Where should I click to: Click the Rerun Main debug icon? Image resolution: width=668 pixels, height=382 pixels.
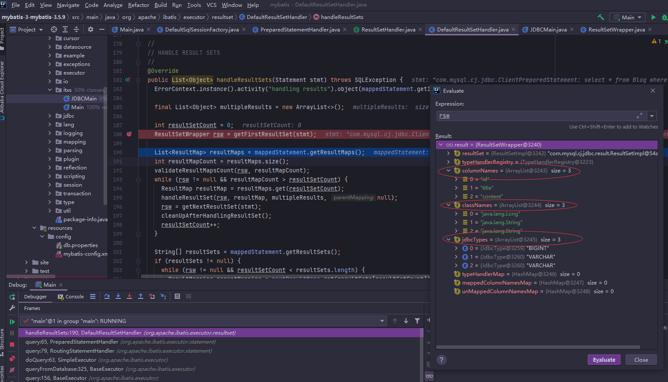coord(12,297)
